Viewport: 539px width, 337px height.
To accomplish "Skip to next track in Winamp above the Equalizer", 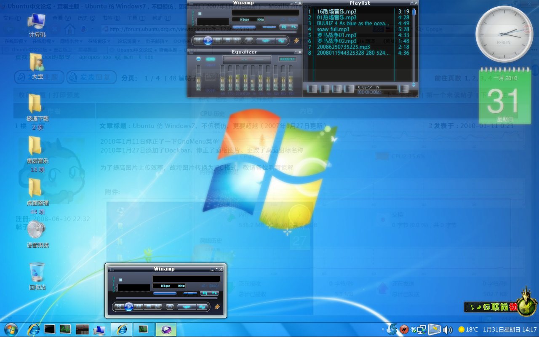I will coord(237,40).
